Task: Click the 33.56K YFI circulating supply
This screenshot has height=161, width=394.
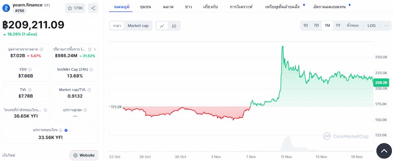Action: tap(50, 137)
